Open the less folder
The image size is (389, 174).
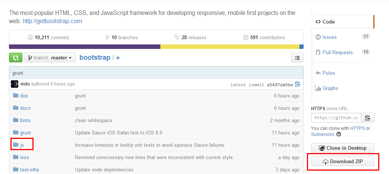click(x=24, y=157)
